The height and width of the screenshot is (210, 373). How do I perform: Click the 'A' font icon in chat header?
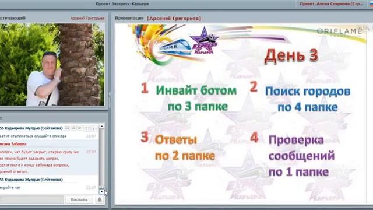74,128
